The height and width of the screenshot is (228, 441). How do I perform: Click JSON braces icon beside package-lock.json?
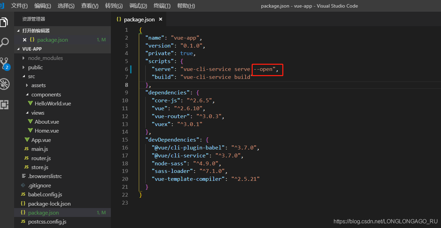tap(23, 204)
